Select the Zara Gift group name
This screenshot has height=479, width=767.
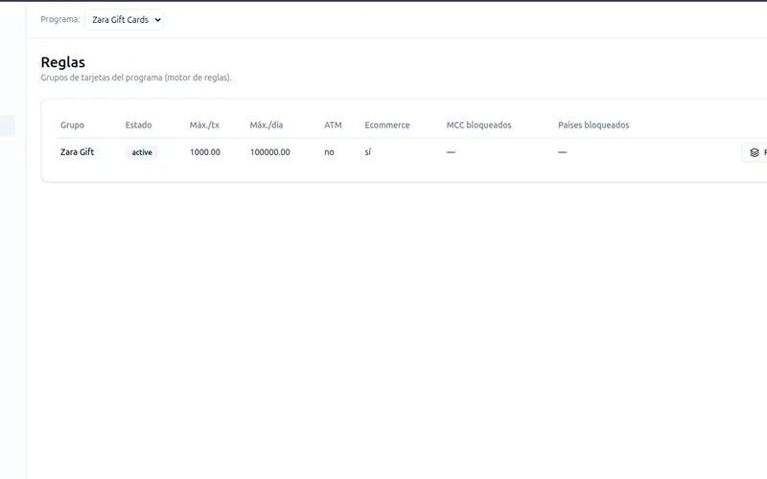[78, 152]
